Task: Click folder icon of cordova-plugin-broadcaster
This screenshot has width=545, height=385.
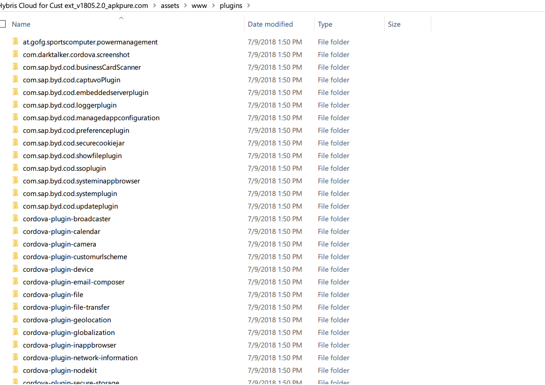Action: click(15, 218)
